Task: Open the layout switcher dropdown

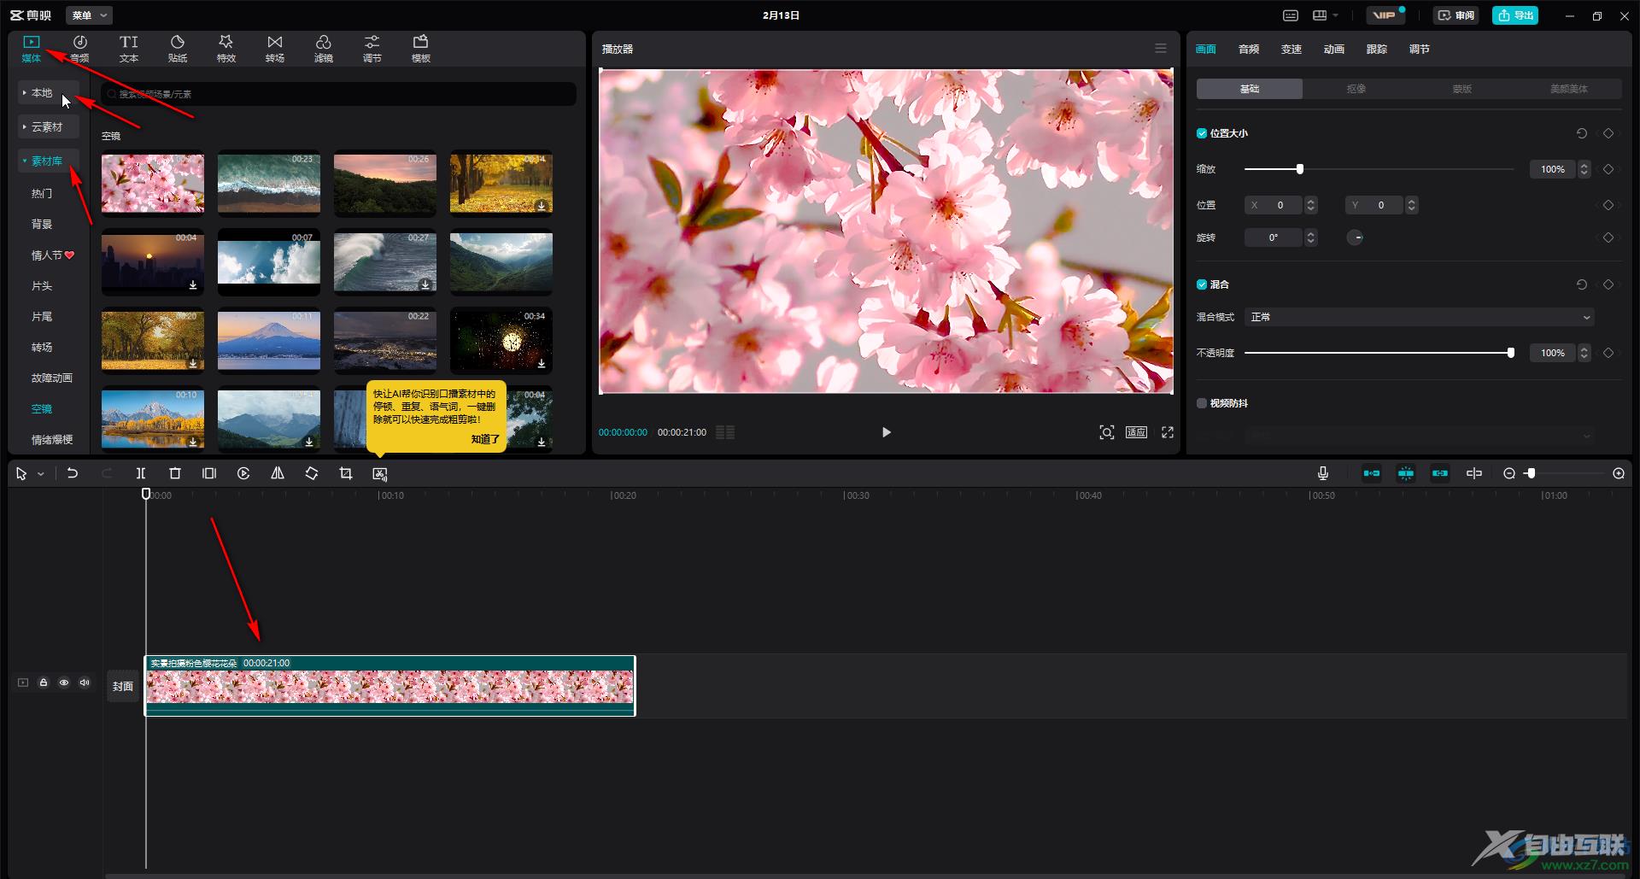Action: [x=1325, y=15]
